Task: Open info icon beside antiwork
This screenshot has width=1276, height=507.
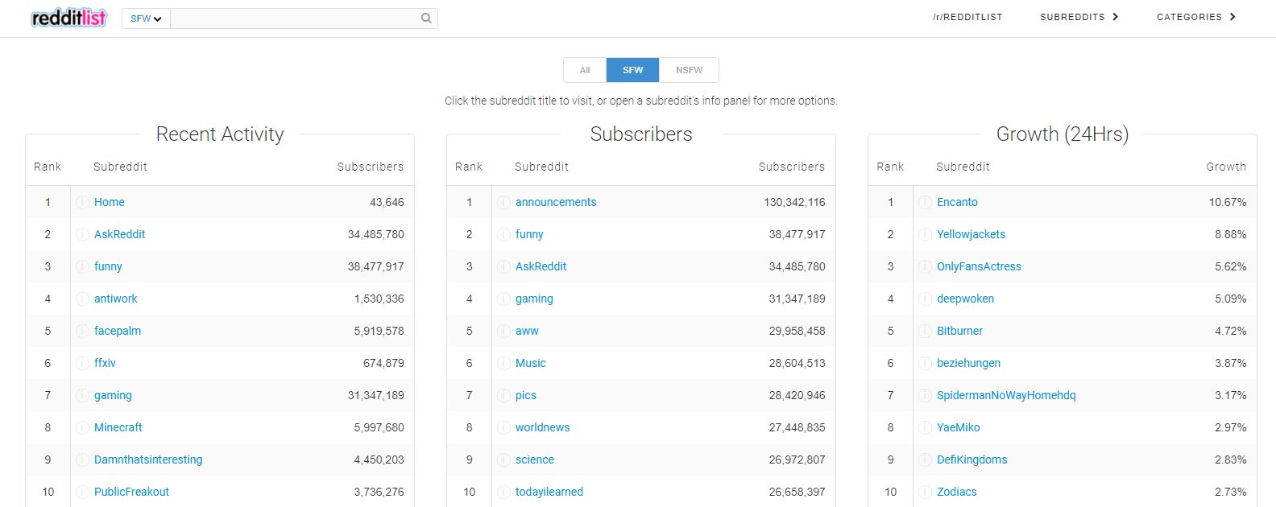Action: pyautogui.click(x=82, y=299)
